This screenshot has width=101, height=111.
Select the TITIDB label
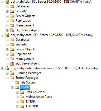point(30,101)
